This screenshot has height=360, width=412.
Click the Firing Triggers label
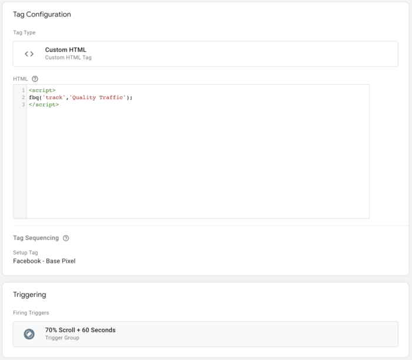click(31, 313)
